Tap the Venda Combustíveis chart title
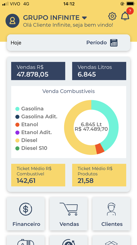Image resolution: width=137 pixels, height=245 pixels. pyautogui.click(x=68, y=91)
